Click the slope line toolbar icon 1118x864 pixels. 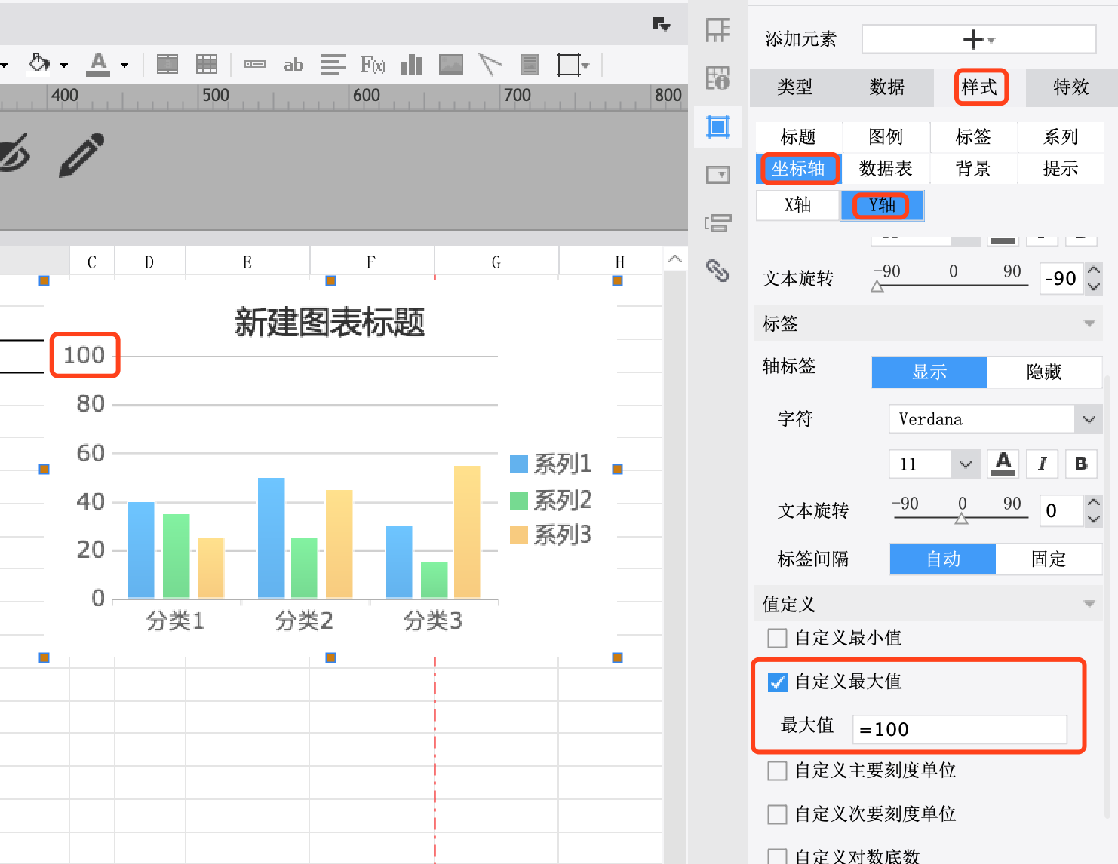point(490,65)
